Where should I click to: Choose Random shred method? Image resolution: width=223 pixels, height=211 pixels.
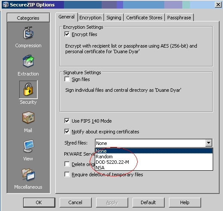154,157
